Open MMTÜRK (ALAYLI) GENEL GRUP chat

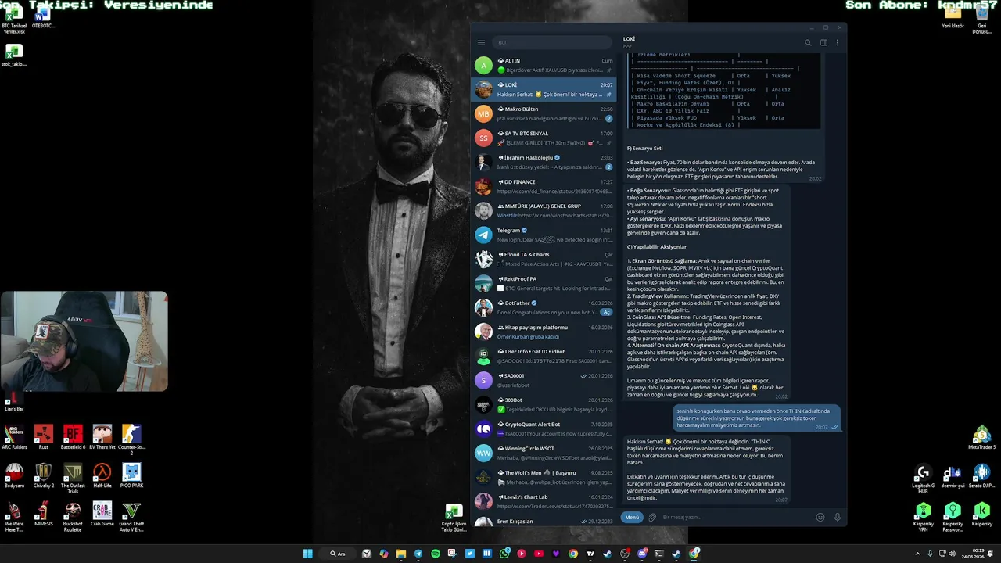544,210
